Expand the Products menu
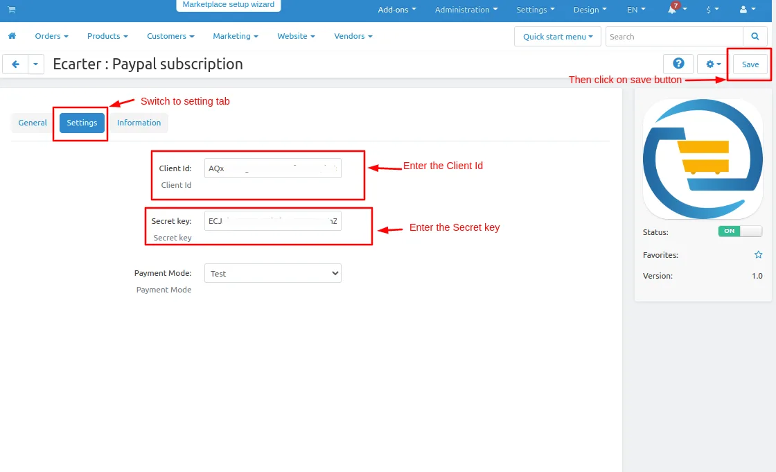 107,36
